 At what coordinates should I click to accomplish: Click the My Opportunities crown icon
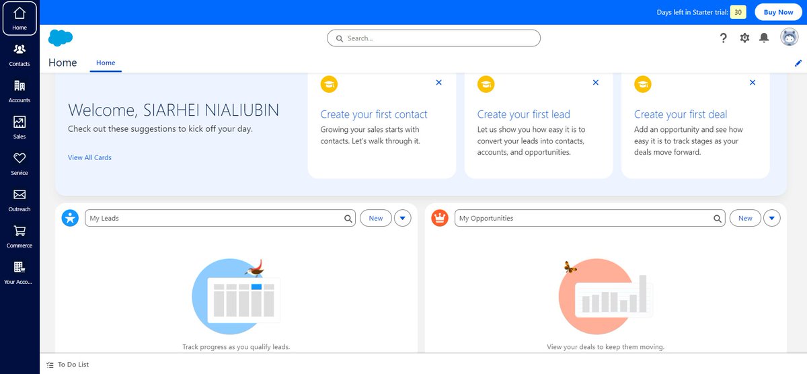click(x=440, y=218)
